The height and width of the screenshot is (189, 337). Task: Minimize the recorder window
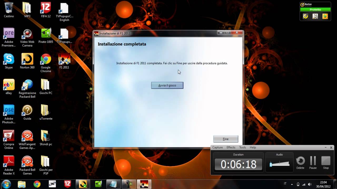(x=326, y=148)
